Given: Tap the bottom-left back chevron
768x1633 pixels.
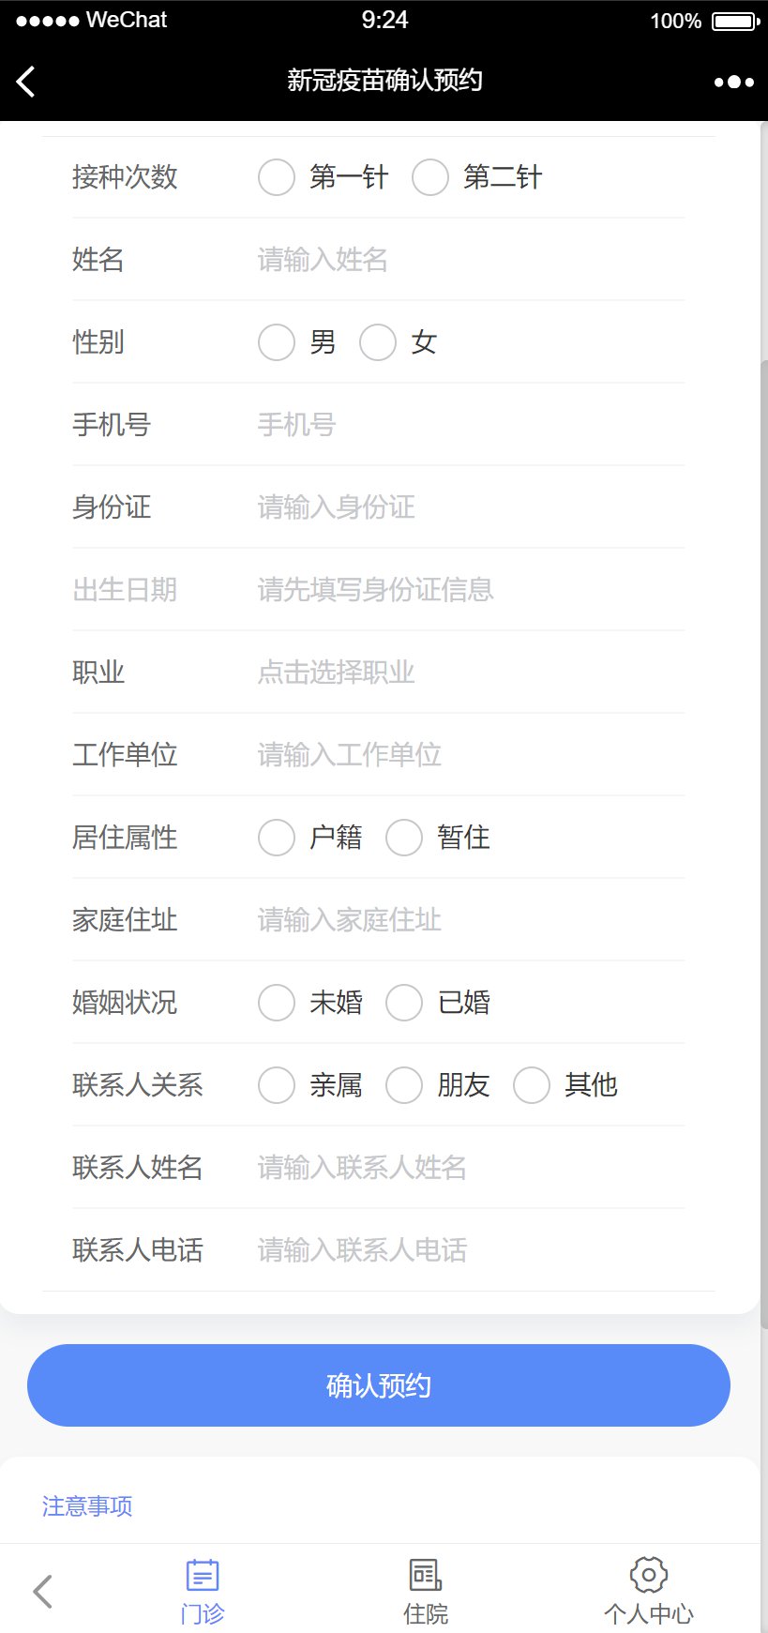Looking at the screenshot, I should [x=42, y=1591].
